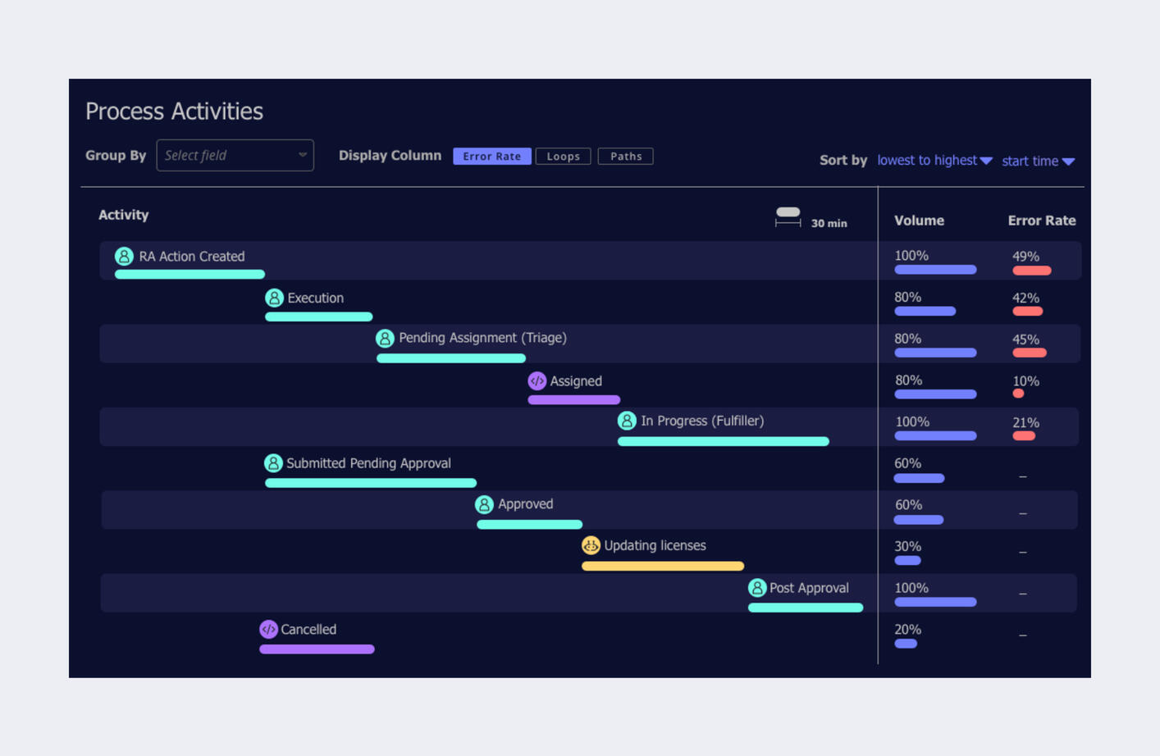Select the person icon beside In Progress (Fulfiller)
The image size is (1160, 756).
tap(628, 421)
